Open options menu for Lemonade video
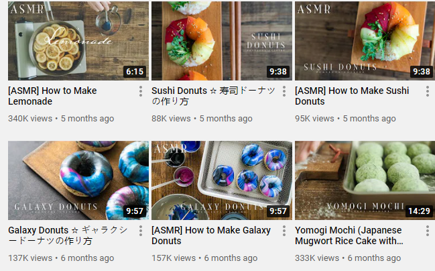The width and height of the screenshot is (435, 271). pos(141,91)
